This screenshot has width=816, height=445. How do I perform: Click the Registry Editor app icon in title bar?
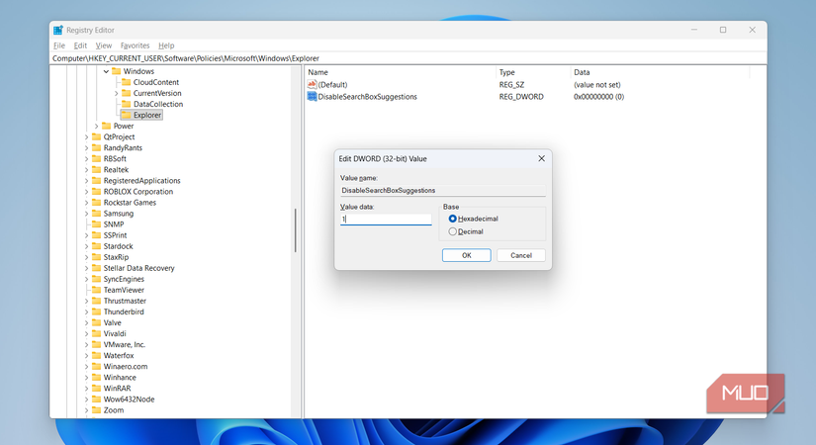click(57, 31)
